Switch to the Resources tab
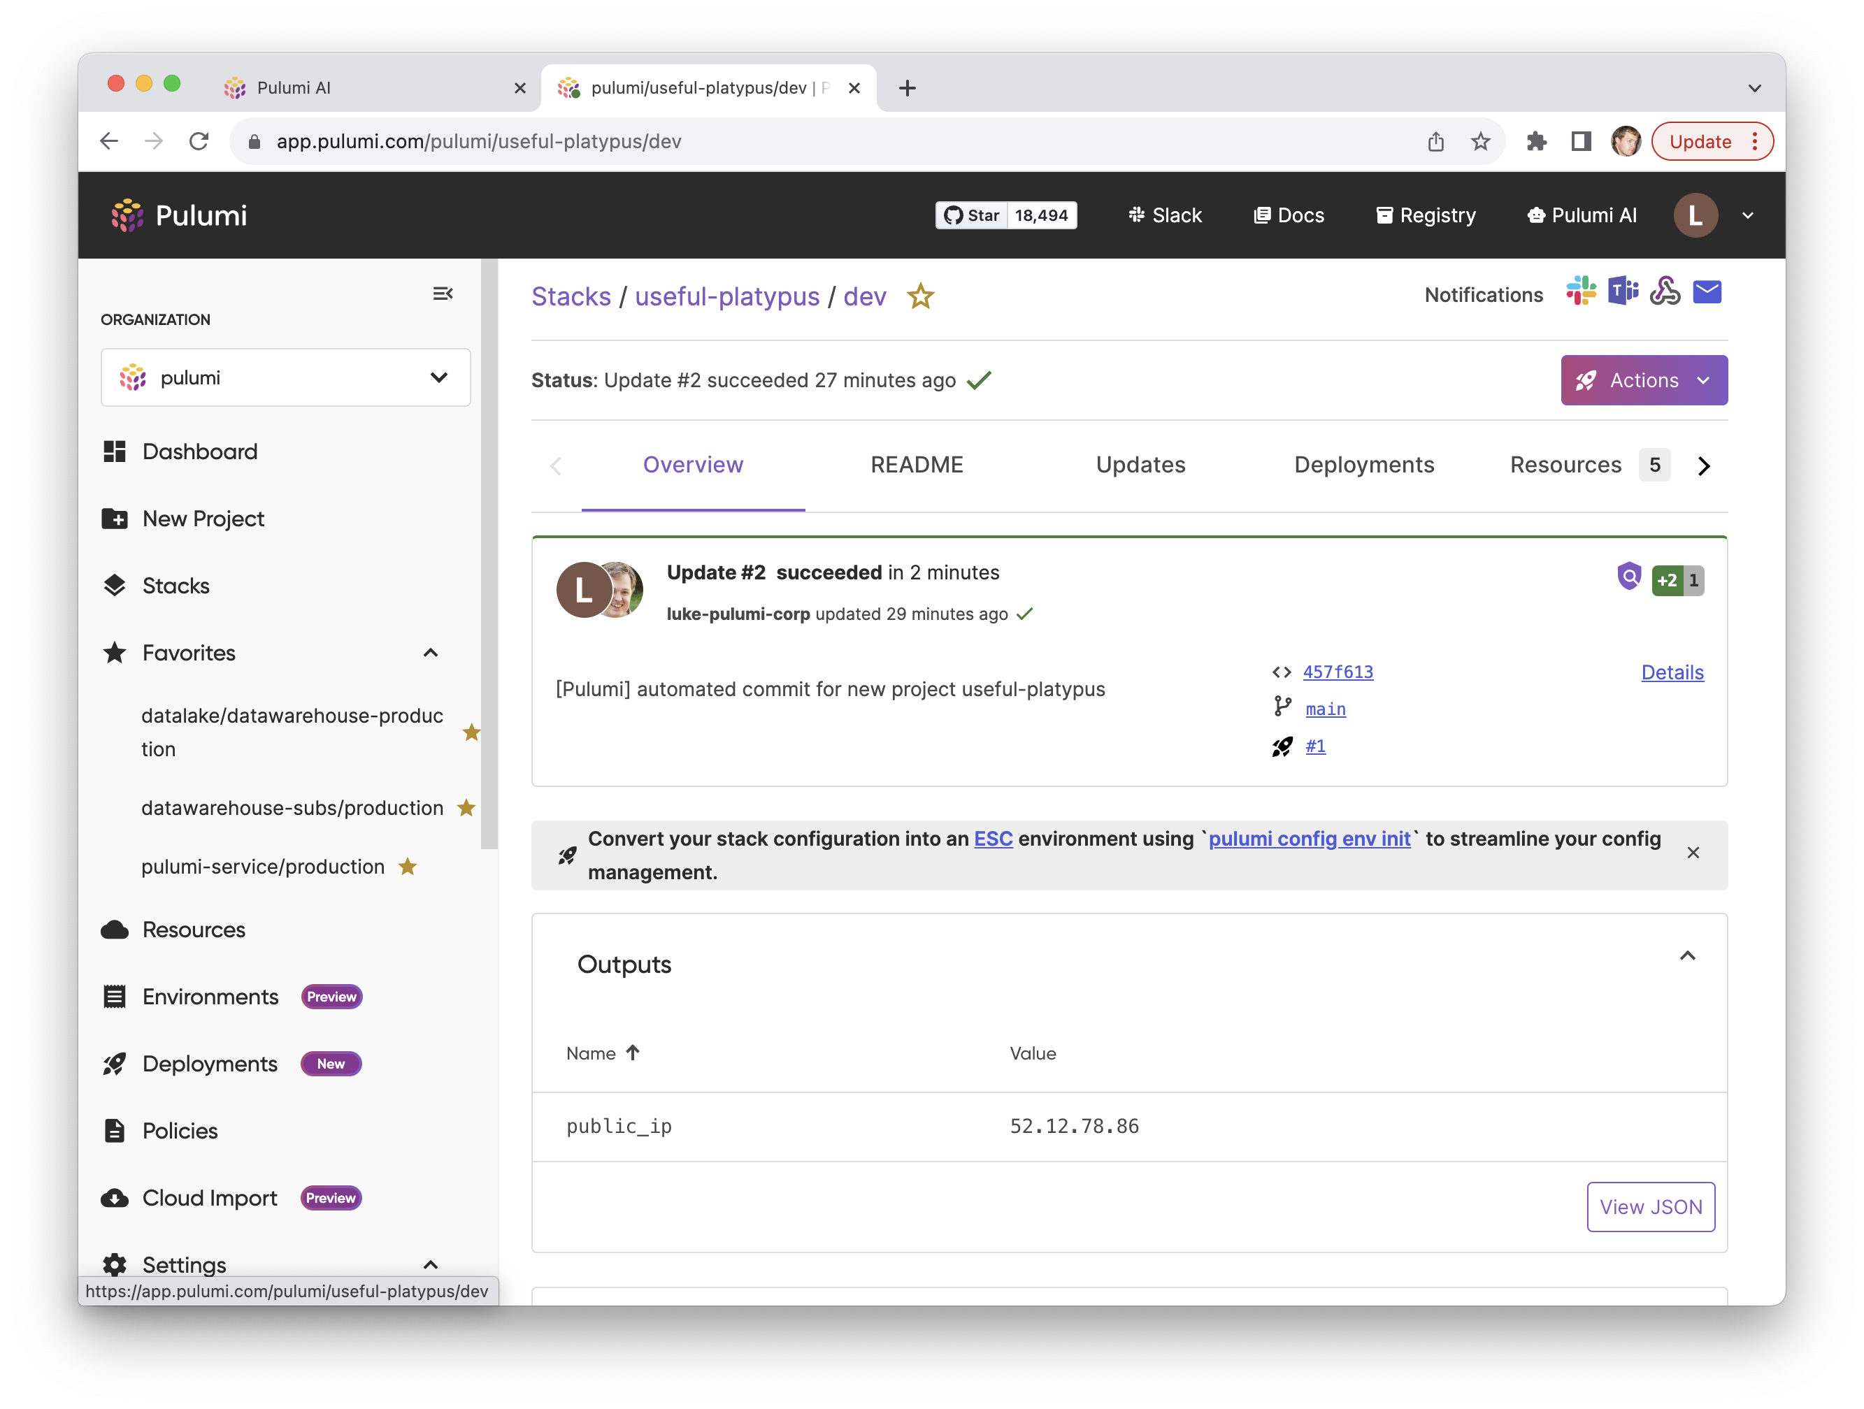Image resolution: width=1864 pixels, height=1409 pixels. pyautogui.click(x=1565, y=465)
